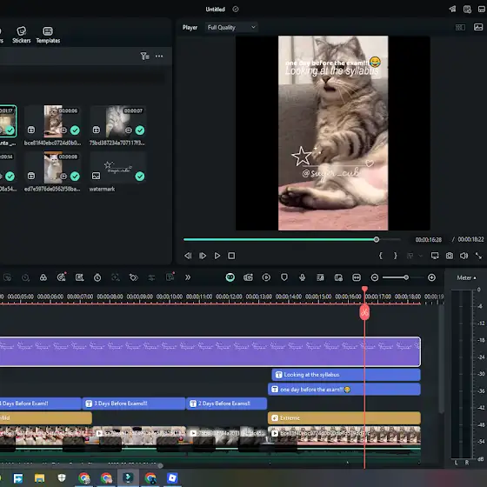
Task: Open the layout mode icon at top right
Action: click(x=482, y=9)
